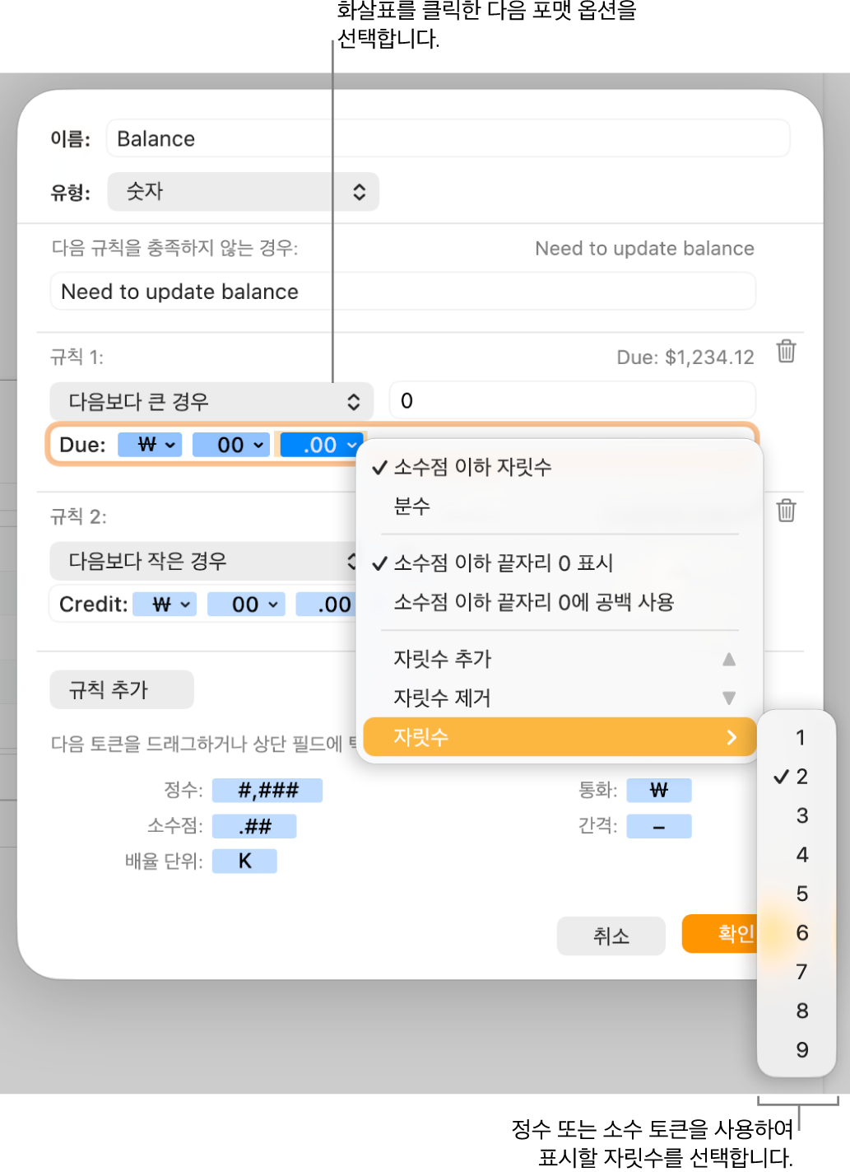
Task: Open the .00 decimal token in Credit rule
Action: pos(326,605)
